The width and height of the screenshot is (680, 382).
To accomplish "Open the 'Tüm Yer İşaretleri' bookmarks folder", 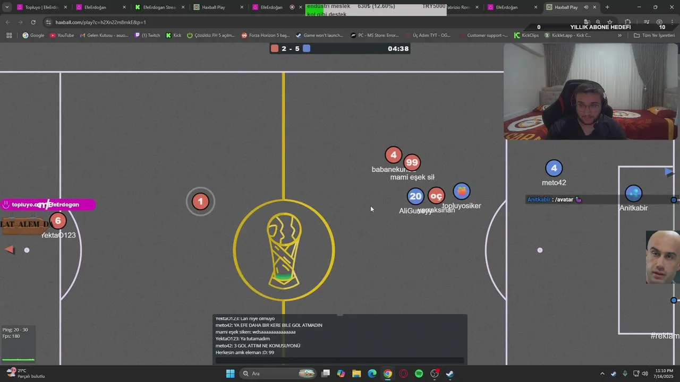I will [x=654, y=36].
